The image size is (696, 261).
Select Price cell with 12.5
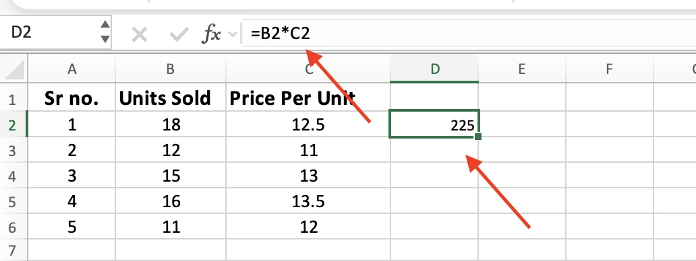(308, 124)
